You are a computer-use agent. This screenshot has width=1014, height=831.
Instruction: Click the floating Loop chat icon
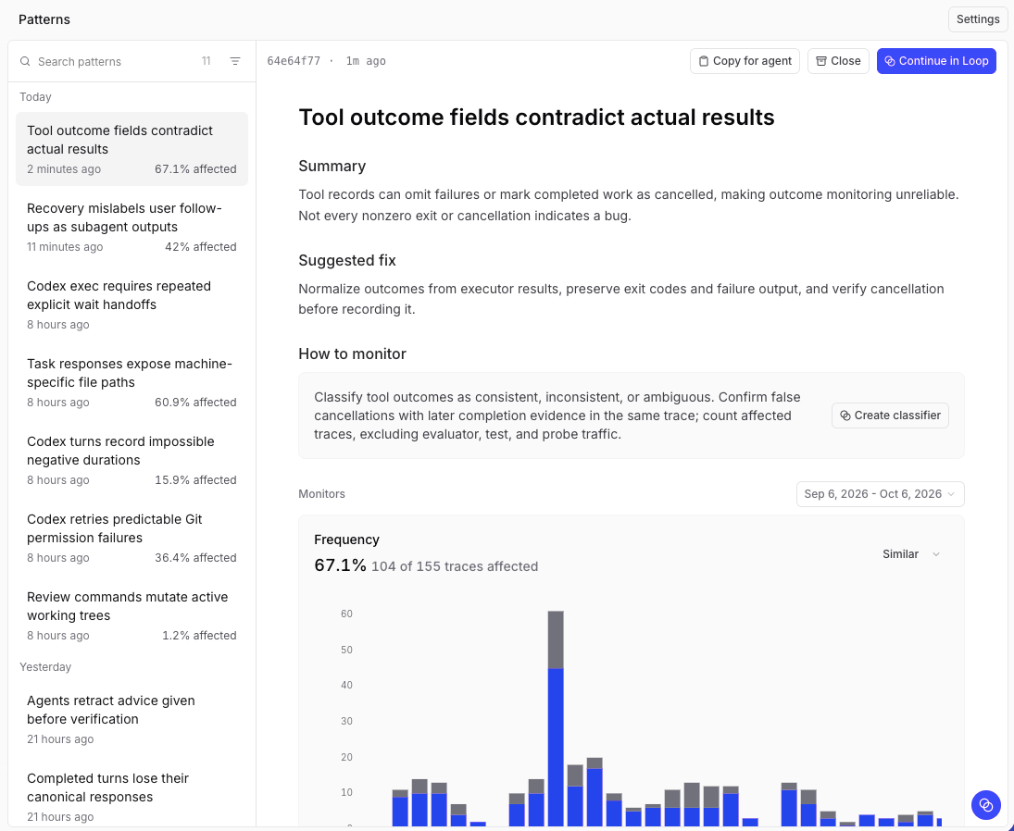pyautogui.click(x=986, y=804)
